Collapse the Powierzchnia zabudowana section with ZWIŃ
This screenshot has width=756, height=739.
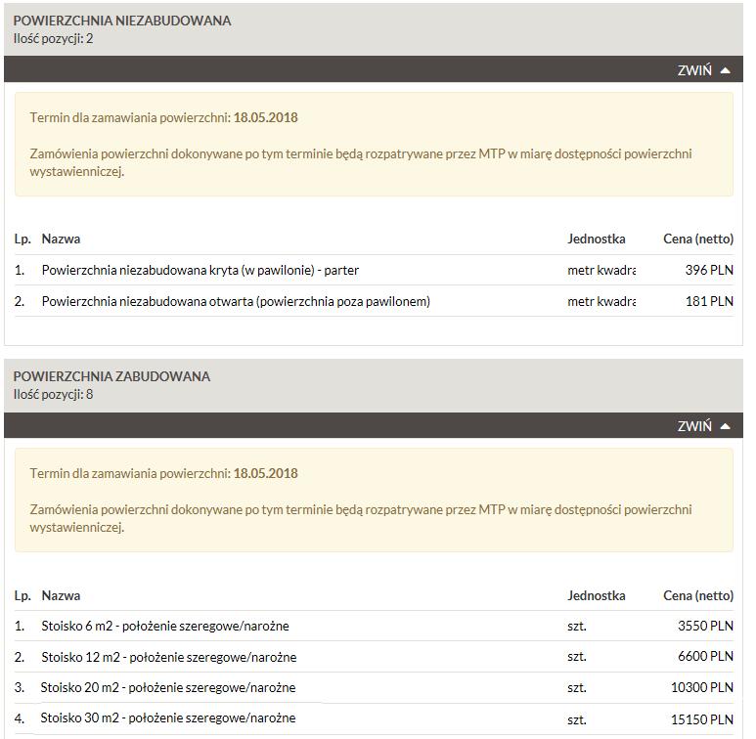(703, 426)
